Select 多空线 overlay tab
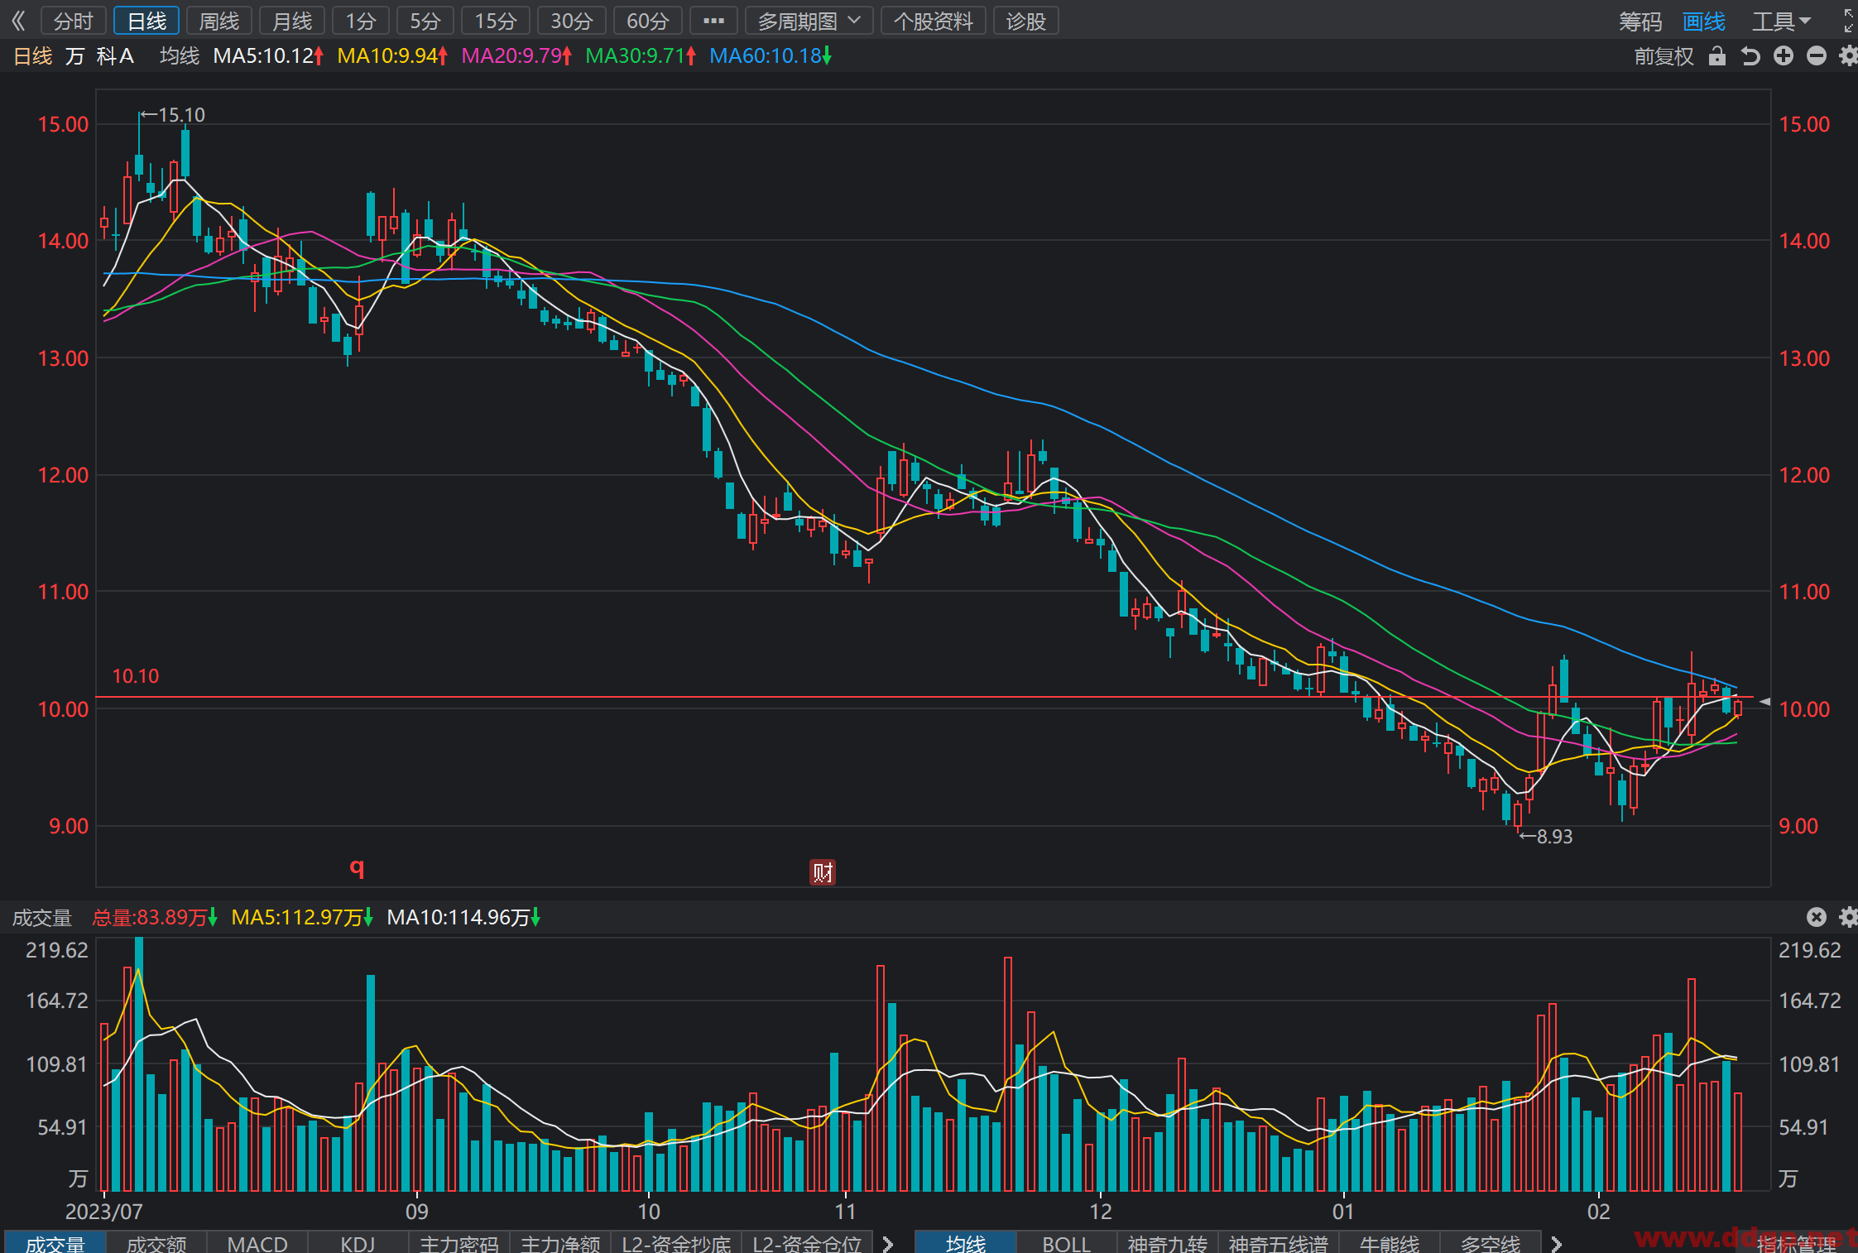The height and width of the screenshot is (1253, 1858). pyautogui.click(x=1491, y=1243)
